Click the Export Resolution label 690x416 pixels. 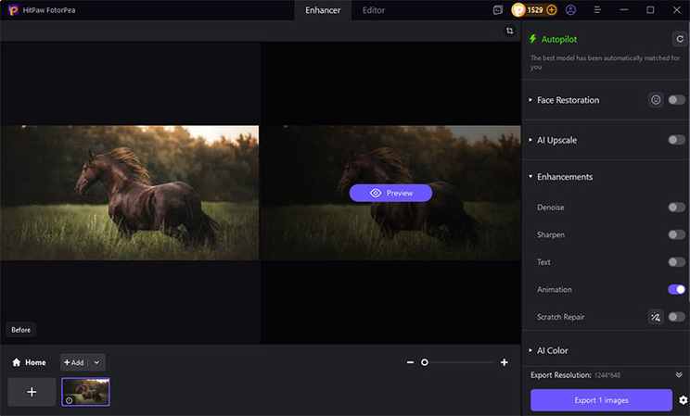[x=560, y=375]
